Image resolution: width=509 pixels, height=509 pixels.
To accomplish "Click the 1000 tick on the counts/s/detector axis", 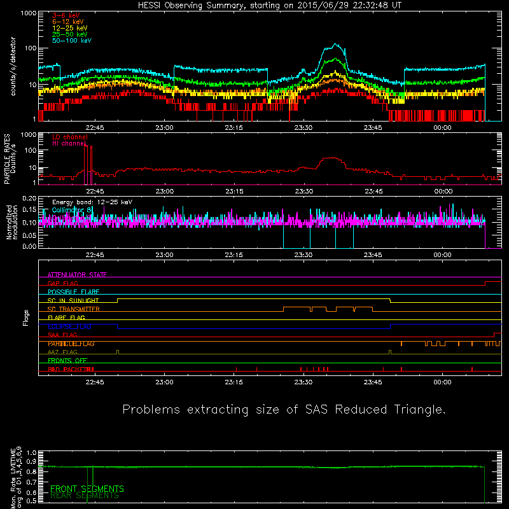I will coord(29,13).
